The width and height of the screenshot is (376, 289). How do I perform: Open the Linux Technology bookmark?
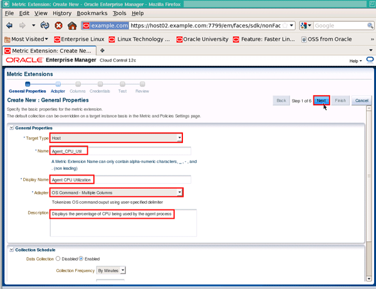coord(139,39)
